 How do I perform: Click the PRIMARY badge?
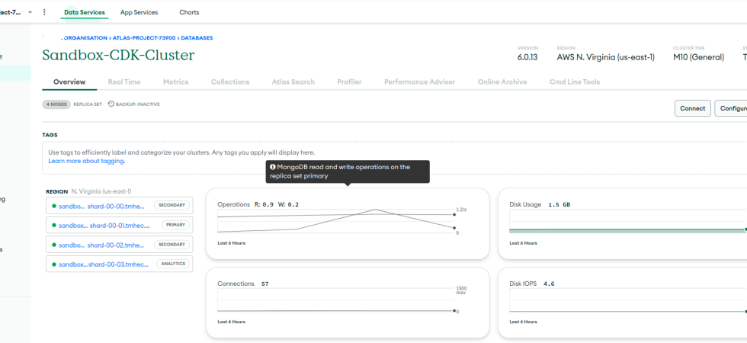175,225
